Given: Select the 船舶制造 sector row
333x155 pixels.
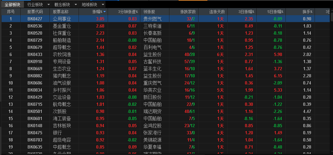Looking at the screenshot, I should pos(165,40).
